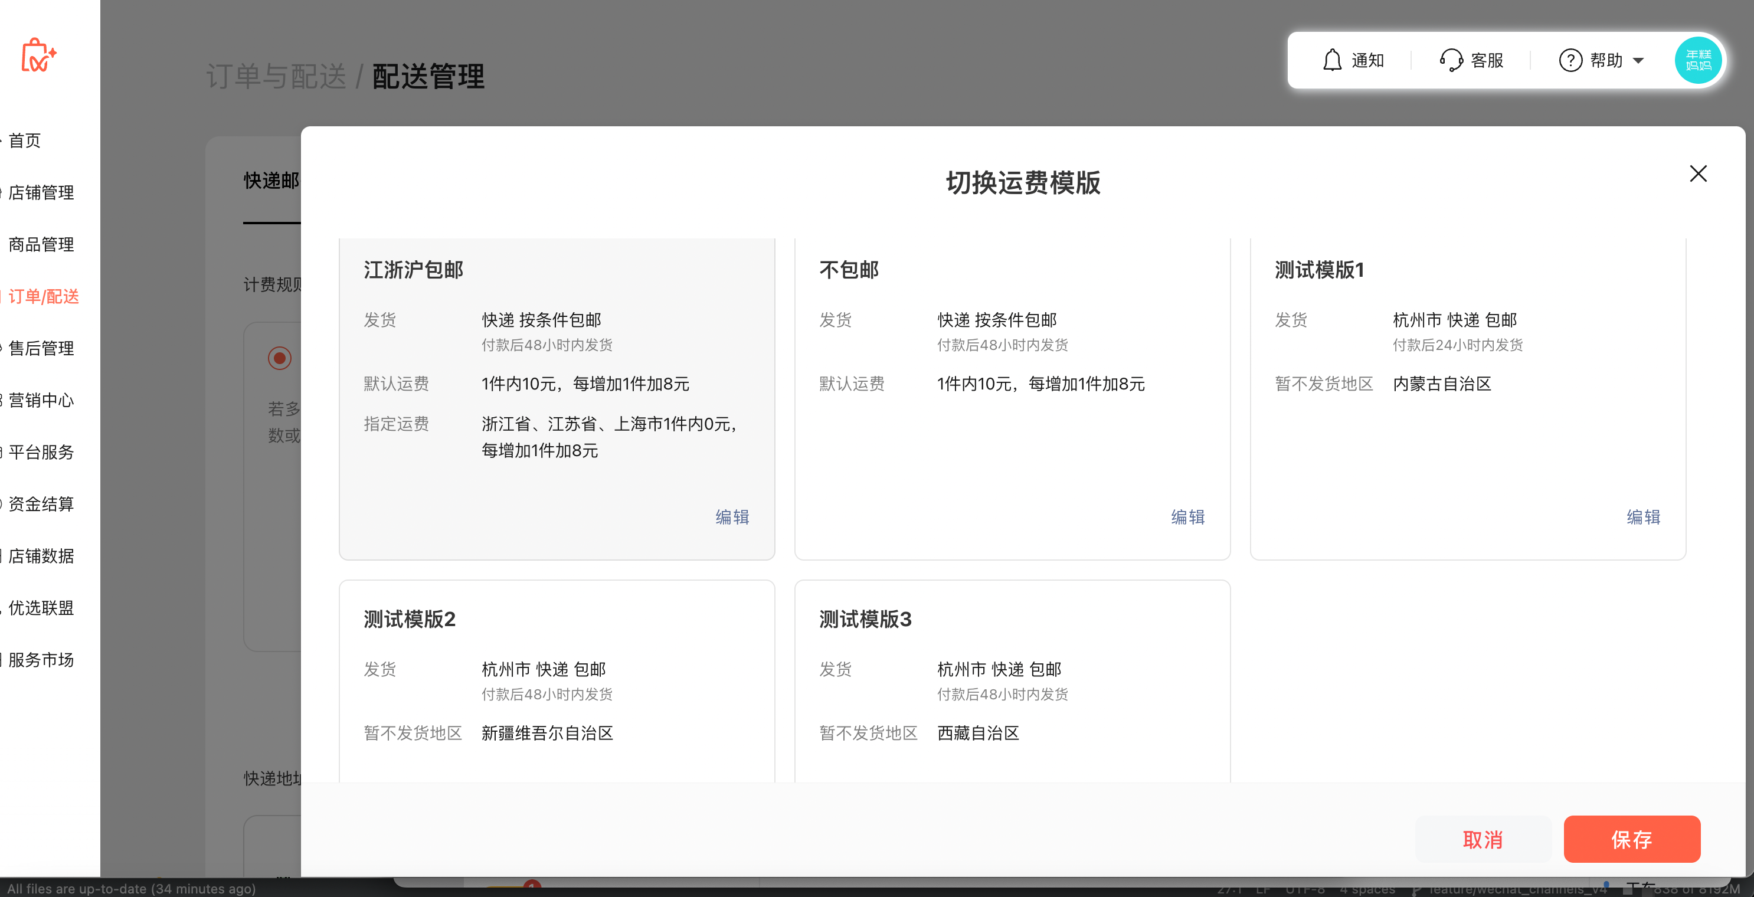Screen dimensions: 1754x897
Task: Select the 测试模版1 template card
Action: point(1467,398)
